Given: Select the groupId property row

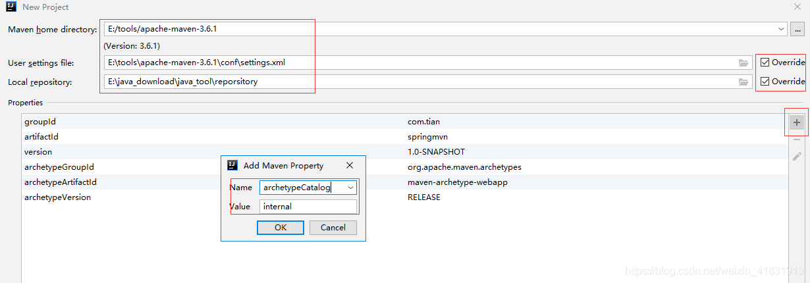Looking at the screenshot, I should 404,122.
